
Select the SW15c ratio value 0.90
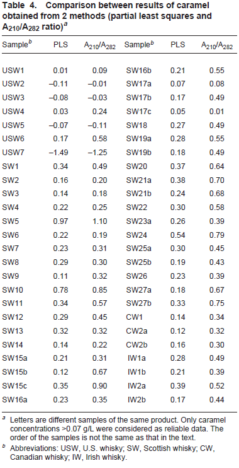tap(100, 385)
